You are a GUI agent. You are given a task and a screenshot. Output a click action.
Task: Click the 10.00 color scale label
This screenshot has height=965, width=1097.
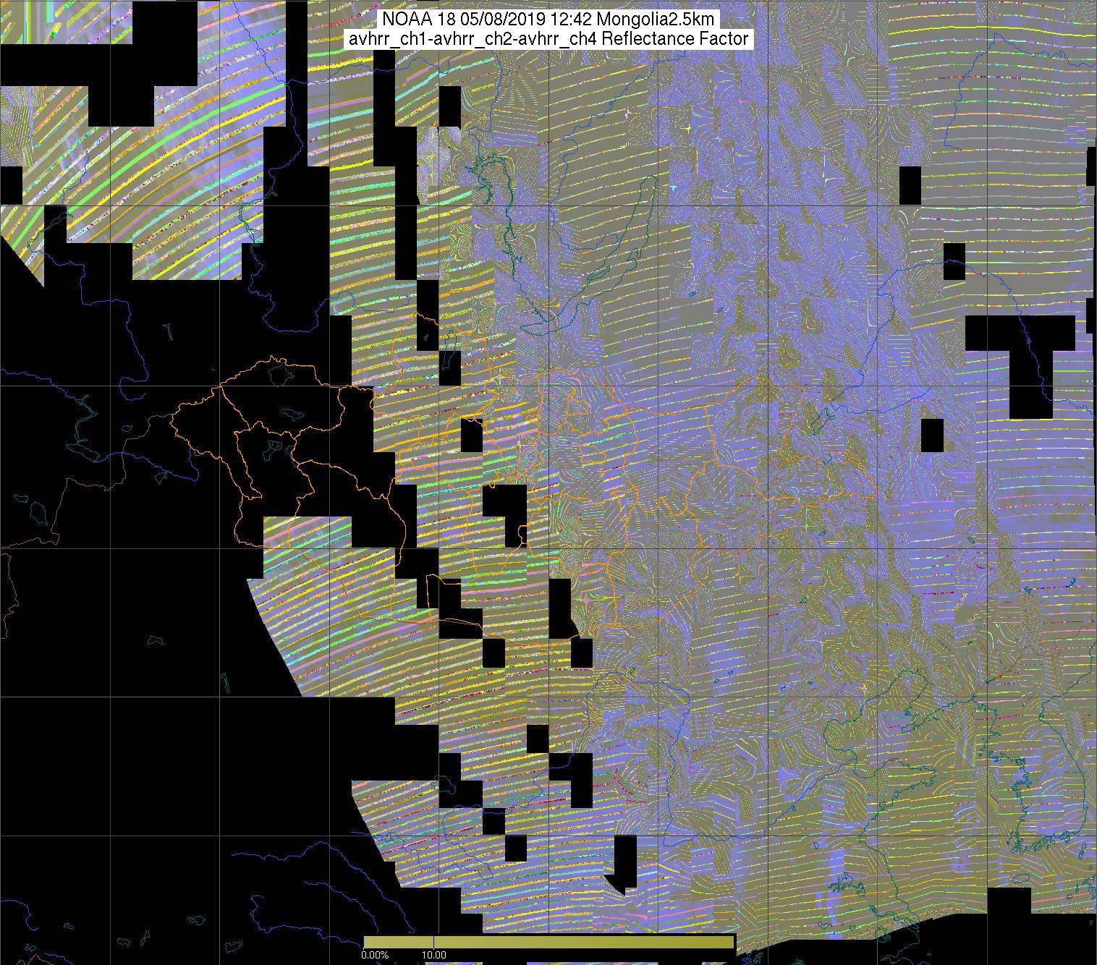tap(433, 956)
